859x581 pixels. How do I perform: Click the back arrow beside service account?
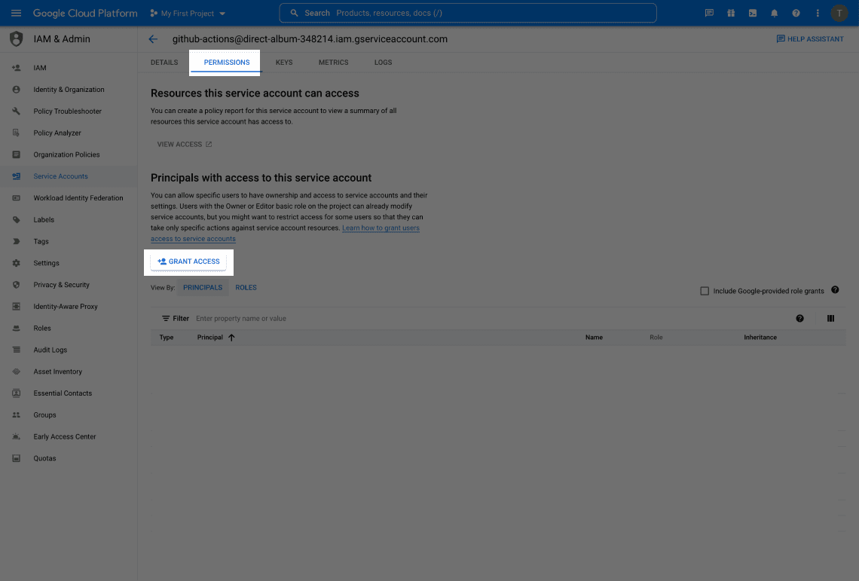(154, 39)
